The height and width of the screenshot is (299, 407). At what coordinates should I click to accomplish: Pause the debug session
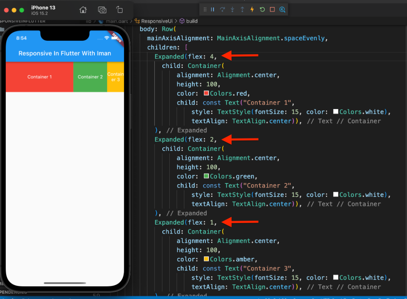[212, 10]
